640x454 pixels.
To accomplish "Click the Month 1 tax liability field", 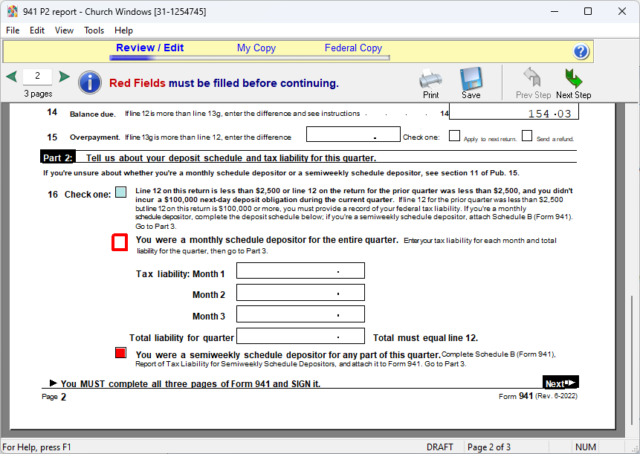I will [300, 271].
